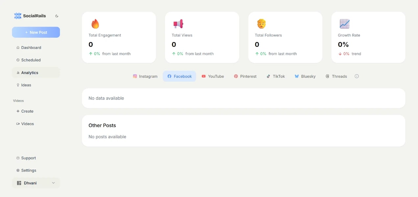Viewport: 418px width, 197px height.
Task: Open the Threads platform view
Action: pyautogui.click(x=336, y=76)
